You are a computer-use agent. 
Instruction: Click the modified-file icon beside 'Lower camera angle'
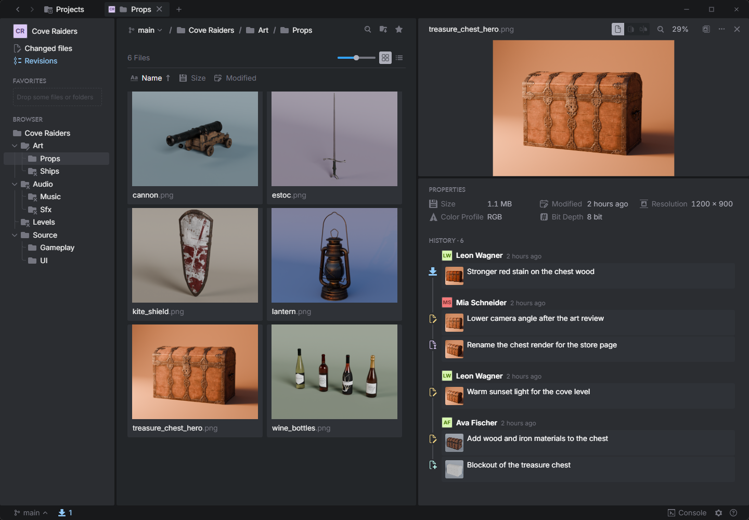tap(433, 319)
